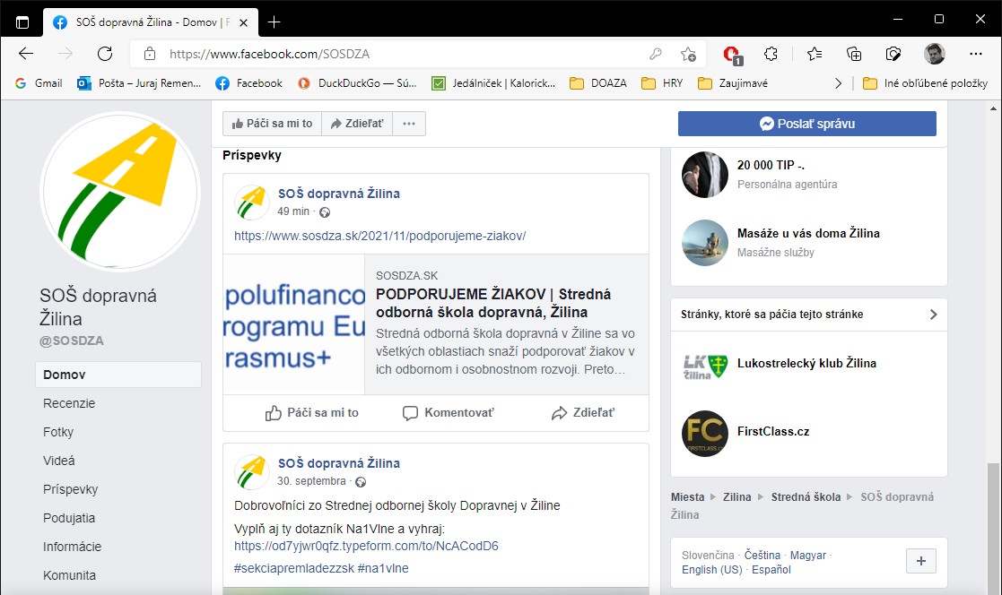Image resolution: width=1002 pixels, height=595 pixels.
Task: Open a new browser tab
Action: tap(274, 22)
